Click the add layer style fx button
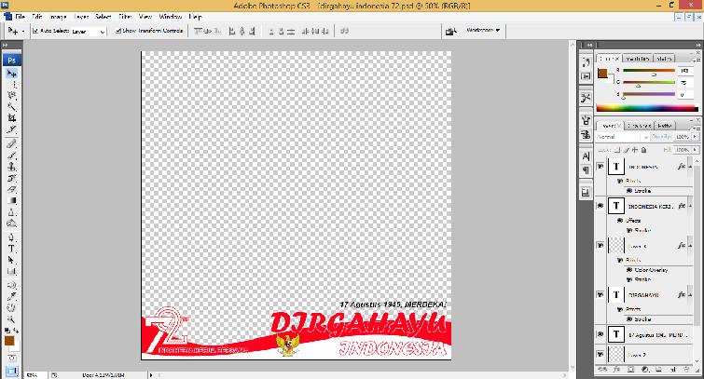Image resolution: width=704 pixels, height=379 pixels. 616,370
